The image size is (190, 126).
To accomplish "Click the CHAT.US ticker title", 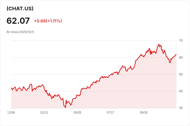I will (x=20, y=9).
